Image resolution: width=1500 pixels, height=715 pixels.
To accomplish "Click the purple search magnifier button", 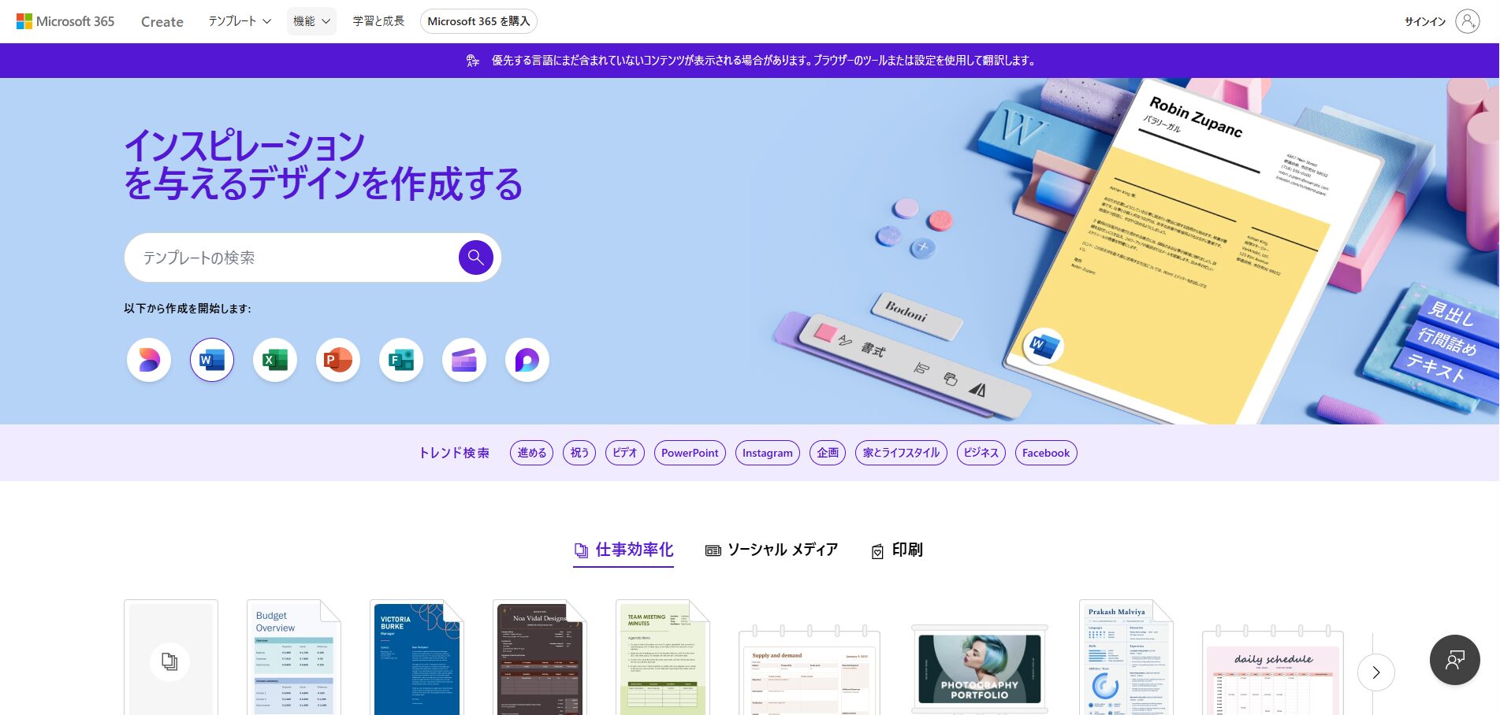I will (476, 257).
